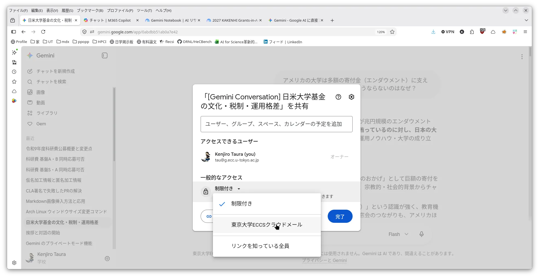Click チャットを検索

click(51, 82)
